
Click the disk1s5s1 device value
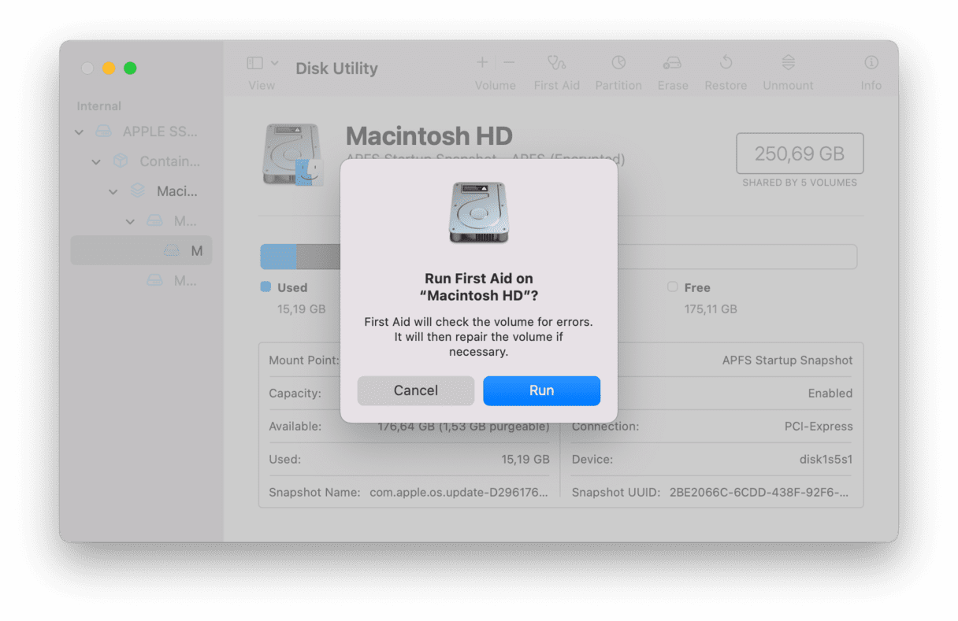(x=826, y=459)
